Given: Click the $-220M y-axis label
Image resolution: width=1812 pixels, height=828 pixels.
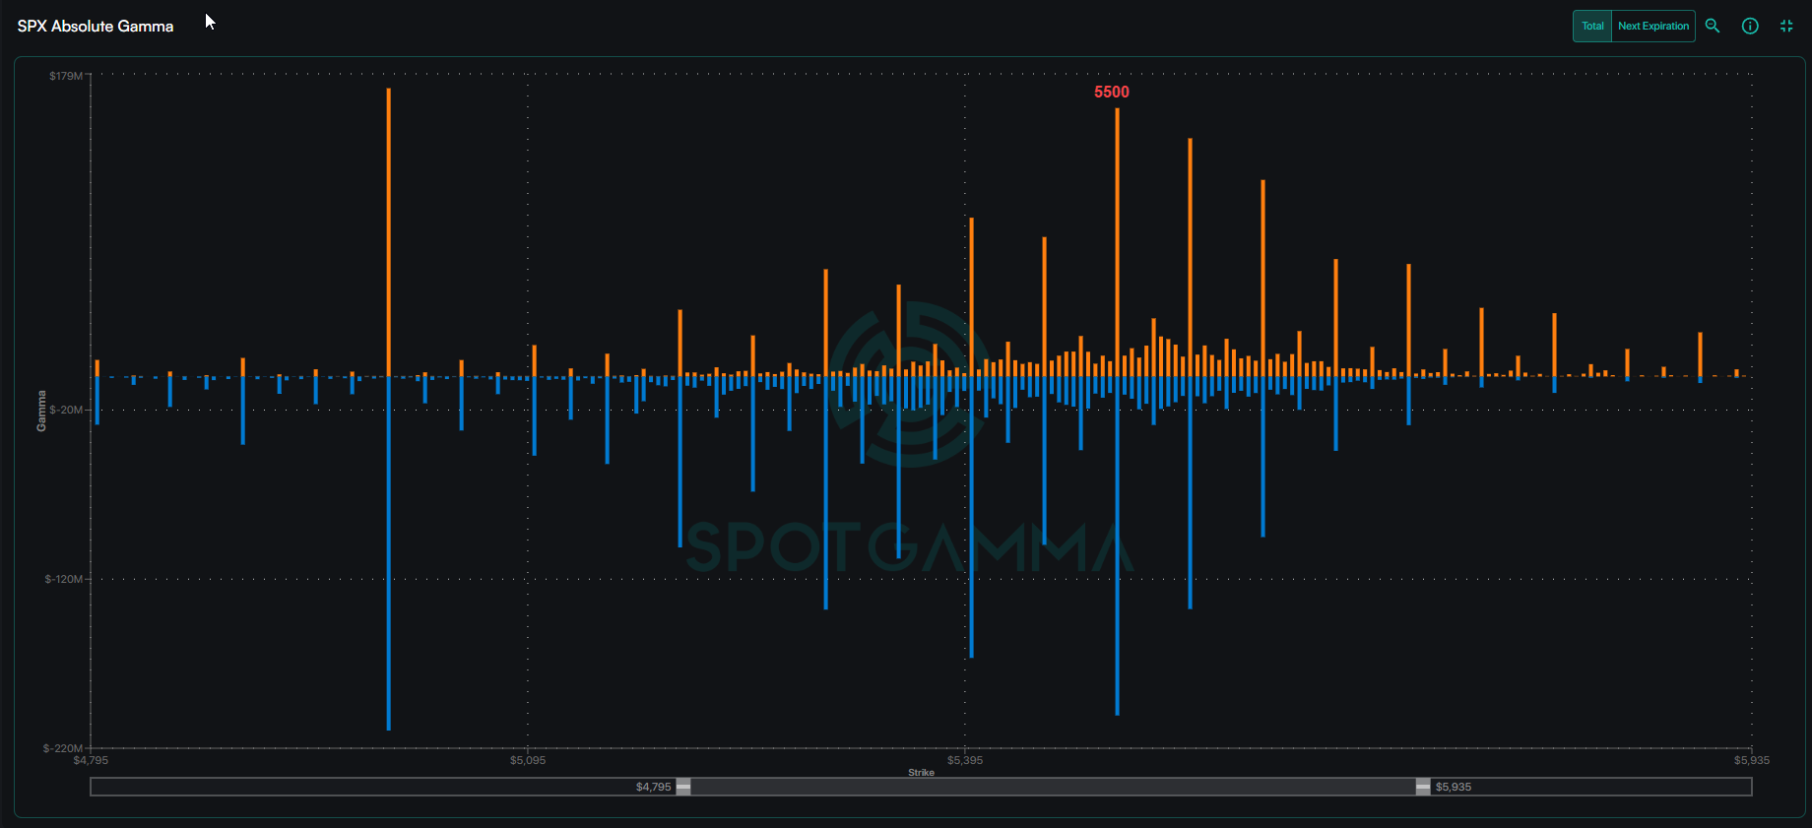Looking at the screenshot, I should coord(63,748).
